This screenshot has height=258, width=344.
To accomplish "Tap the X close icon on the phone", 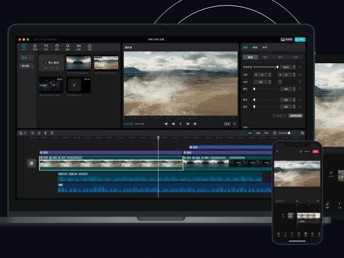I will pyautogui.click(x=277, y=152).
